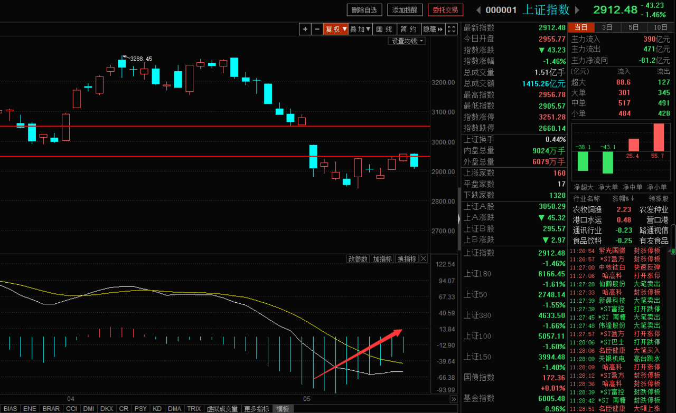Viewport: 676px width, 413px height.
Task: Click 删除自选 button
Action: click(x=364, y=10)
